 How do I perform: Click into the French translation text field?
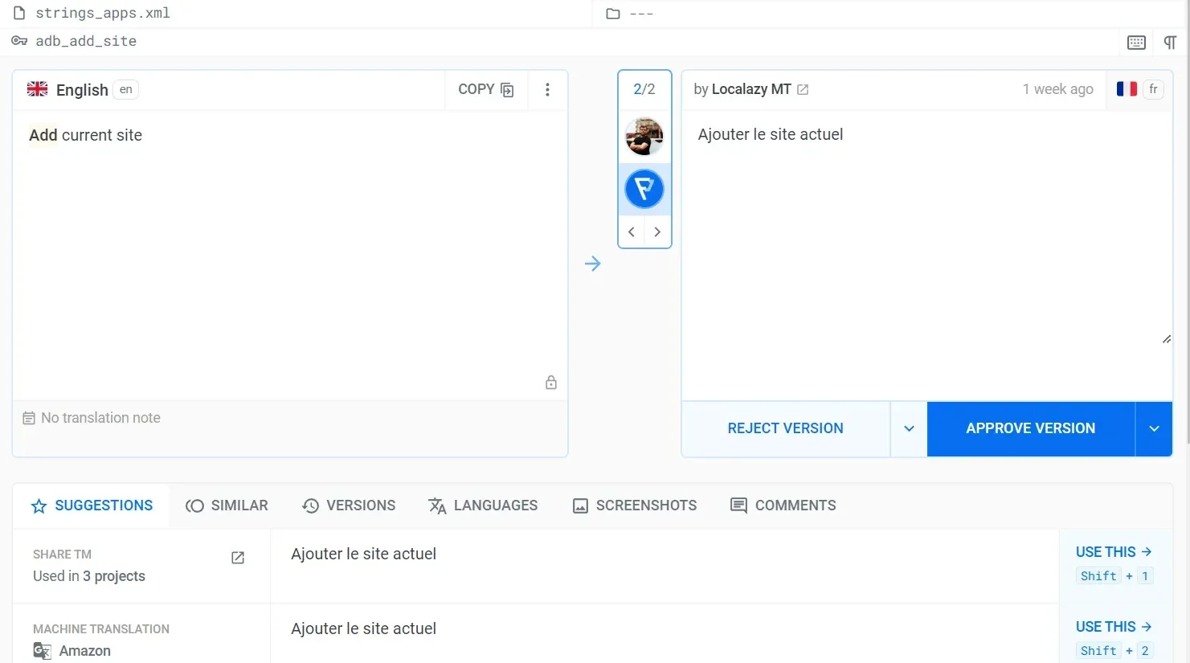click(924, 241)
